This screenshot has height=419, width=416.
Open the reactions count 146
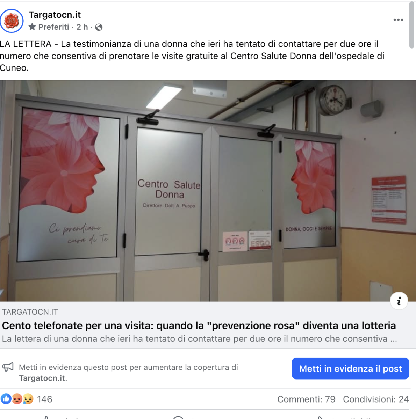(44, 399)
